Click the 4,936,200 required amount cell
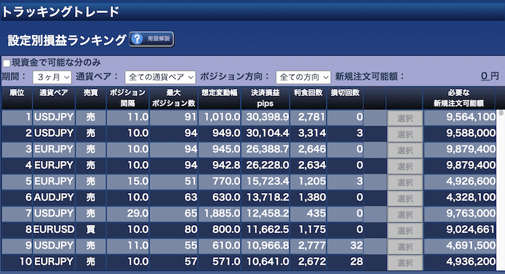Screen dimensions: 505x274 460,262
